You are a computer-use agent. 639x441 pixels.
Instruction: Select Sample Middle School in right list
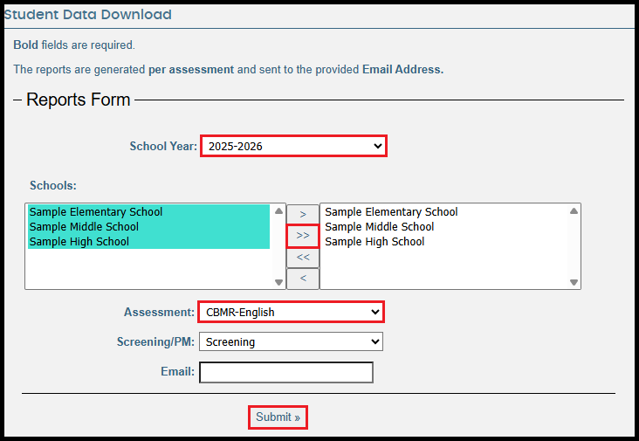click(x=379, y=227)
